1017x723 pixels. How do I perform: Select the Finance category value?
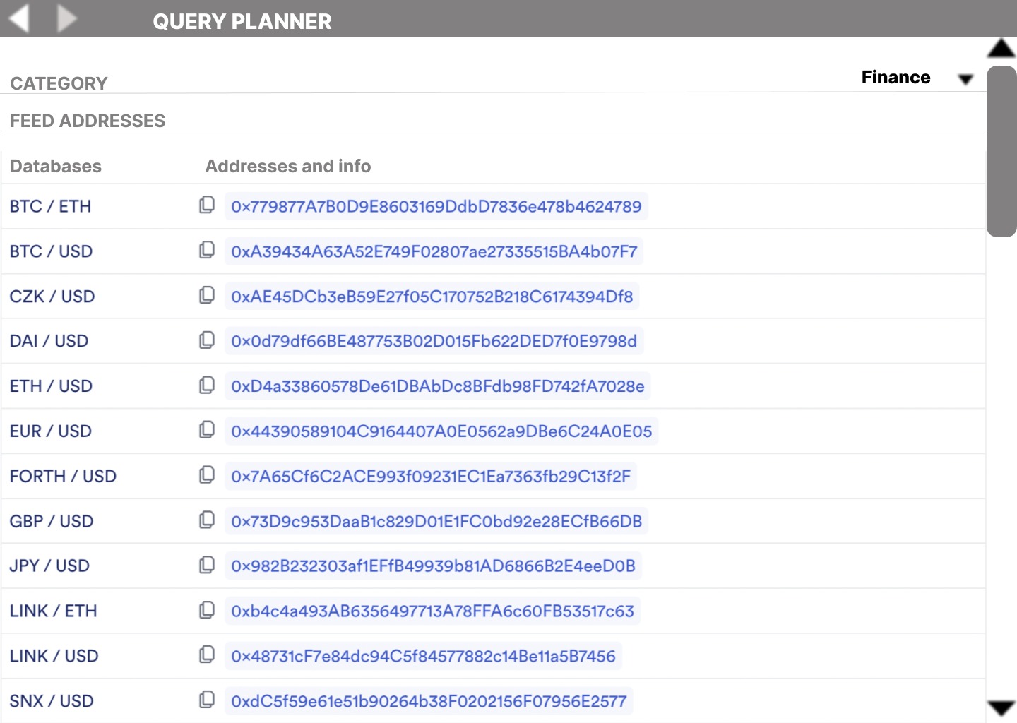pos(896,77)
